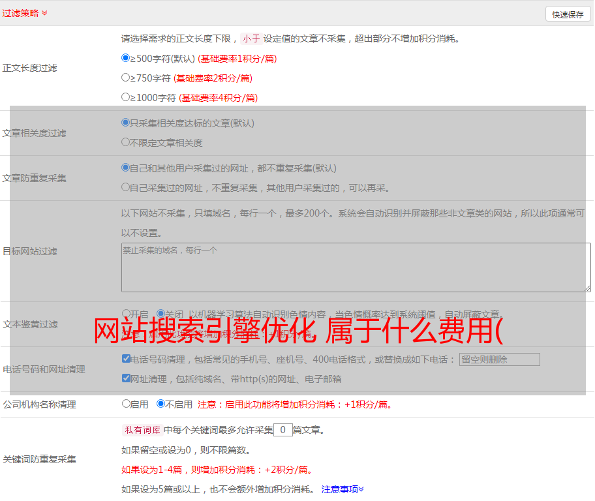Select 不启用 for 公司机构名称清理
Screen dimensions: 595x501
160,404
